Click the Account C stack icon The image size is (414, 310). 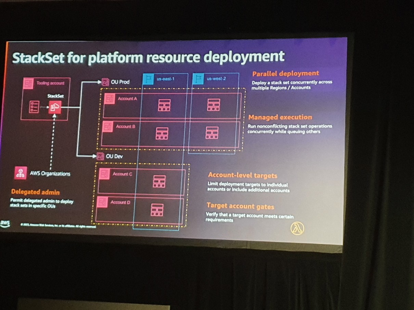coord(159,181)
